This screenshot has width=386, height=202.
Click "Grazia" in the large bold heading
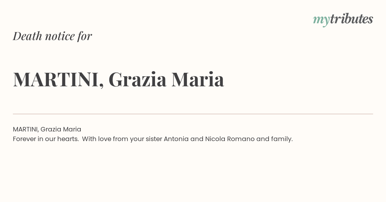click(137, 80)
